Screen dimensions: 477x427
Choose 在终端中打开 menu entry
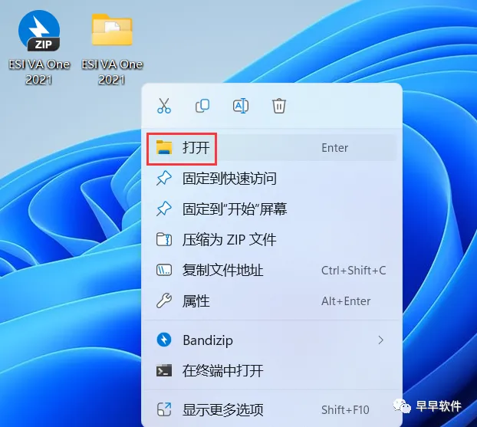271,371
